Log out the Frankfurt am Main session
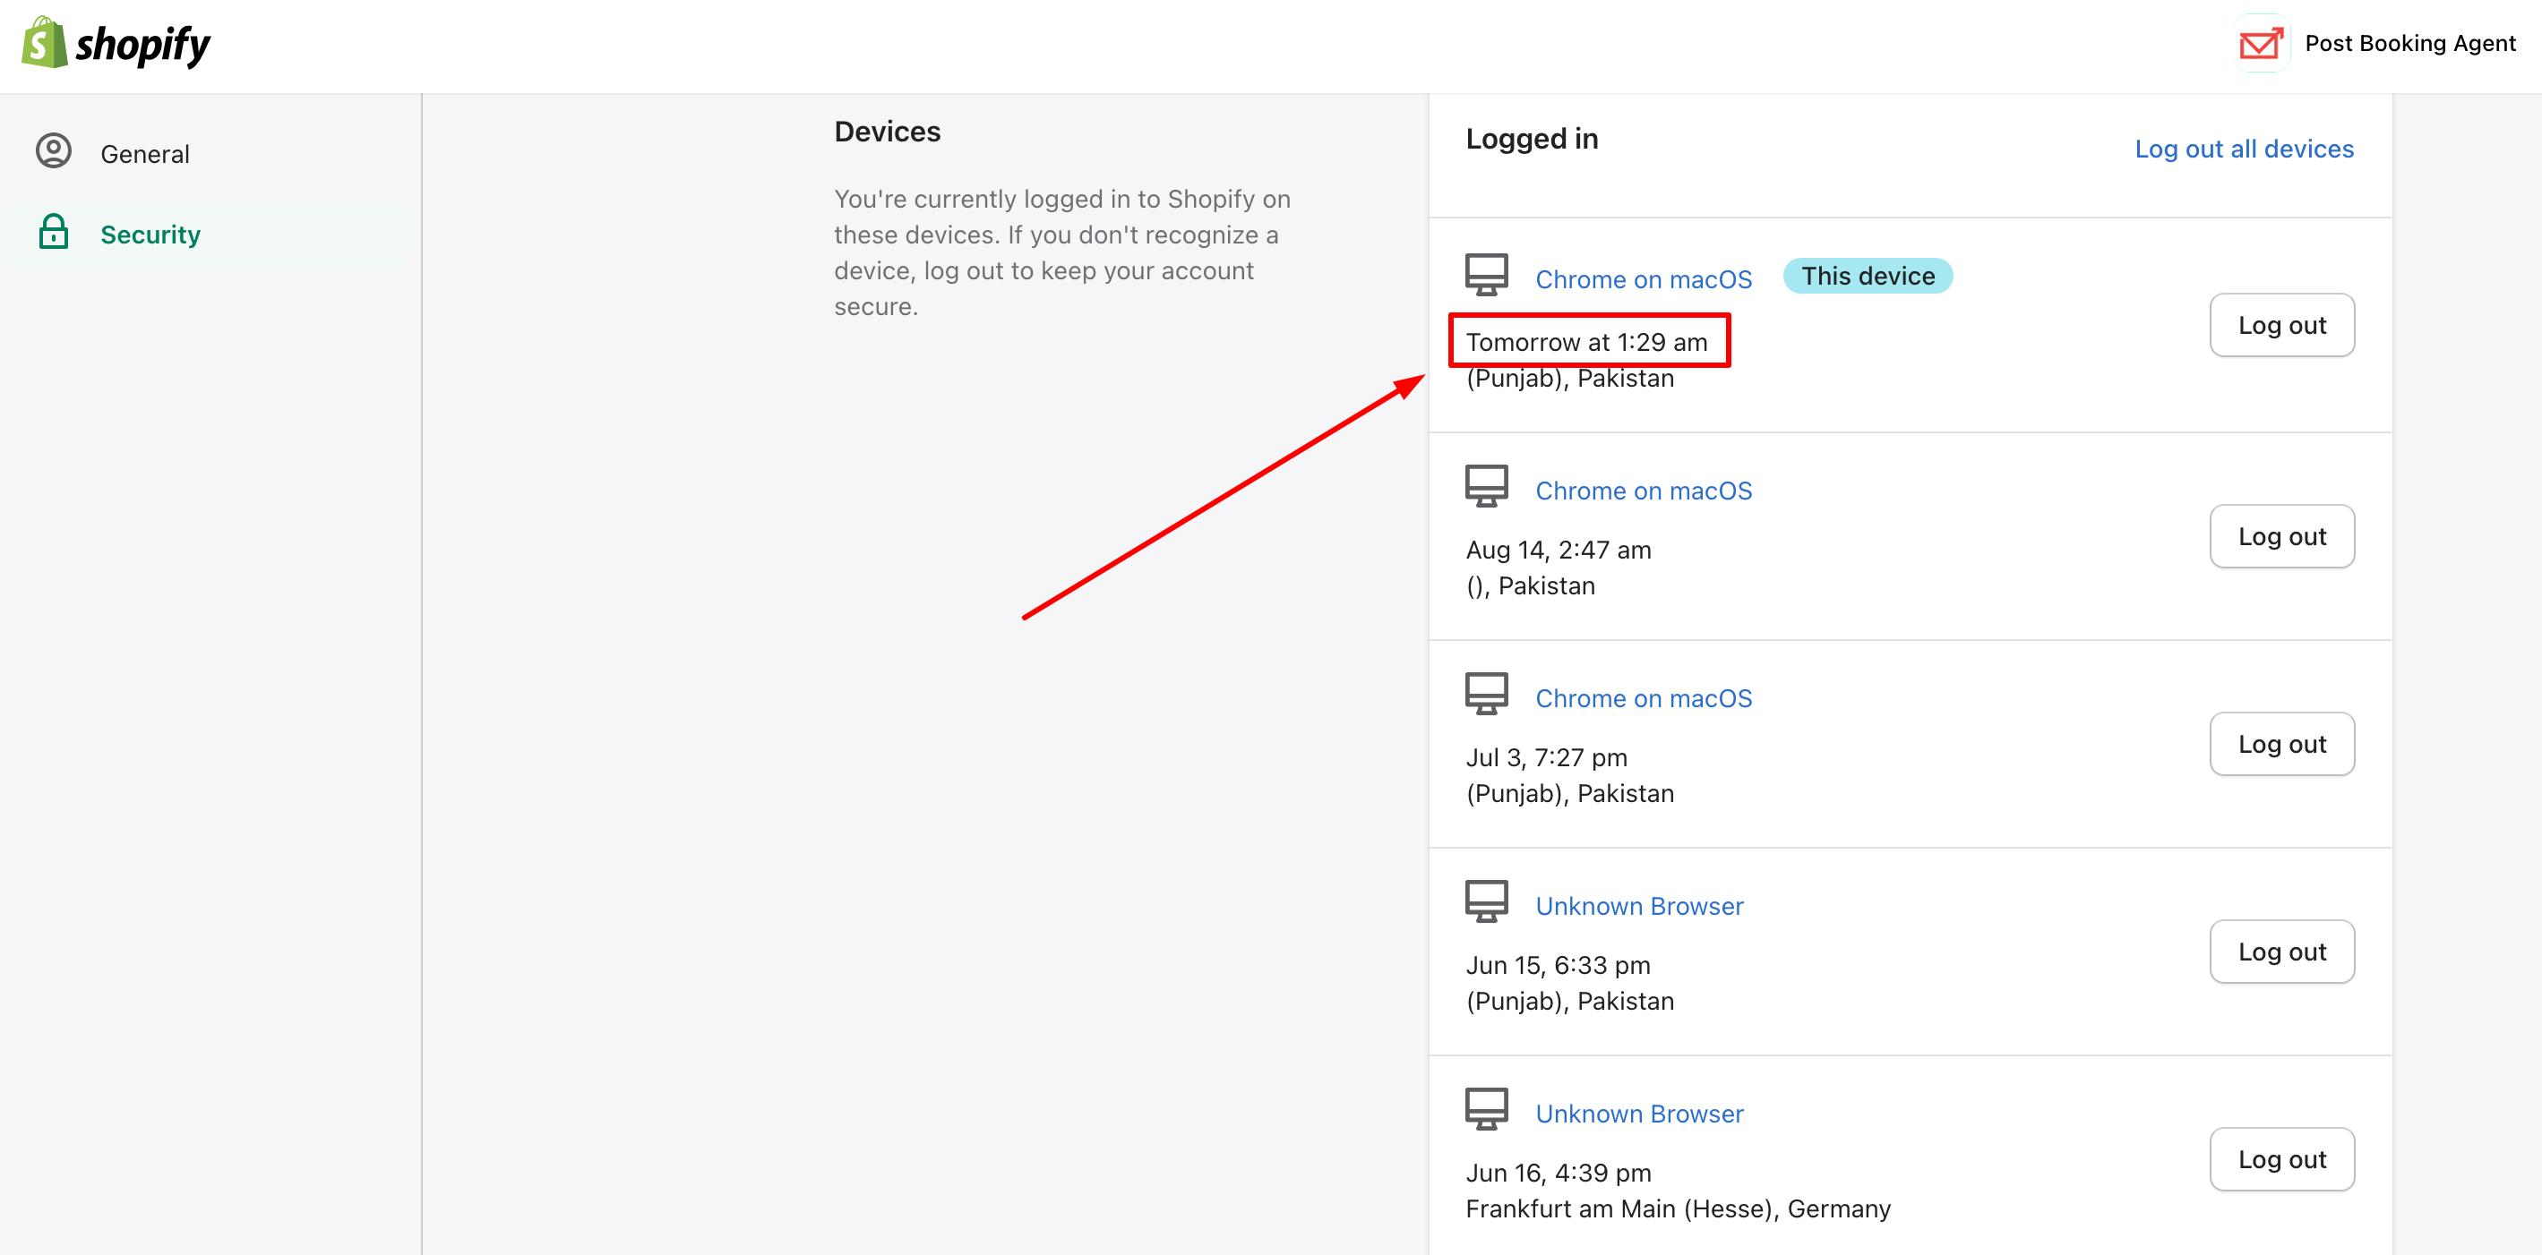This screenshot has height=1255, width=2542. (2281, 1159)
